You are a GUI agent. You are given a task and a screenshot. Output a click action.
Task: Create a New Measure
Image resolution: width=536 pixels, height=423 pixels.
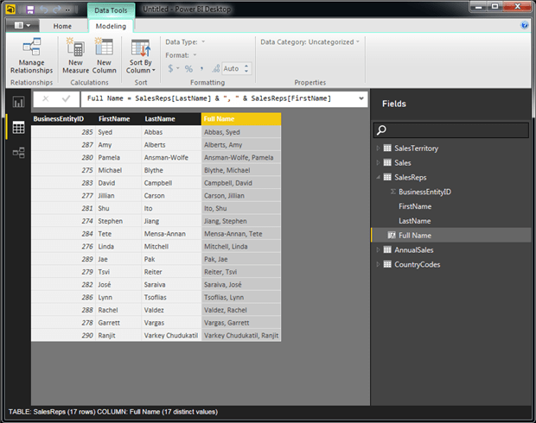pos(75,55)
